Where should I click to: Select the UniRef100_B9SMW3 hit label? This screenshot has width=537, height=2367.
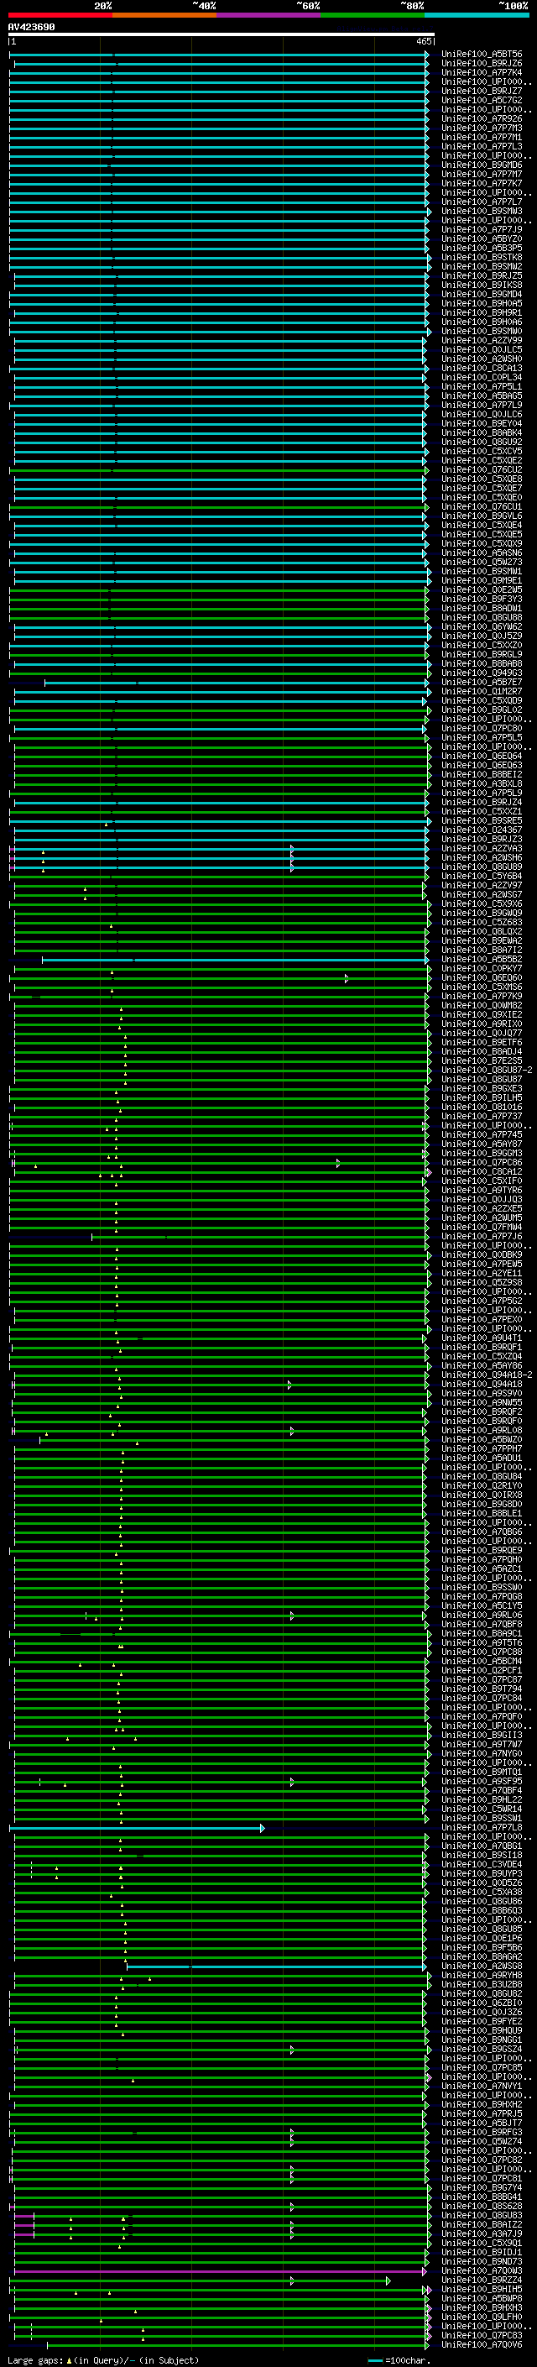coord(481,212)
